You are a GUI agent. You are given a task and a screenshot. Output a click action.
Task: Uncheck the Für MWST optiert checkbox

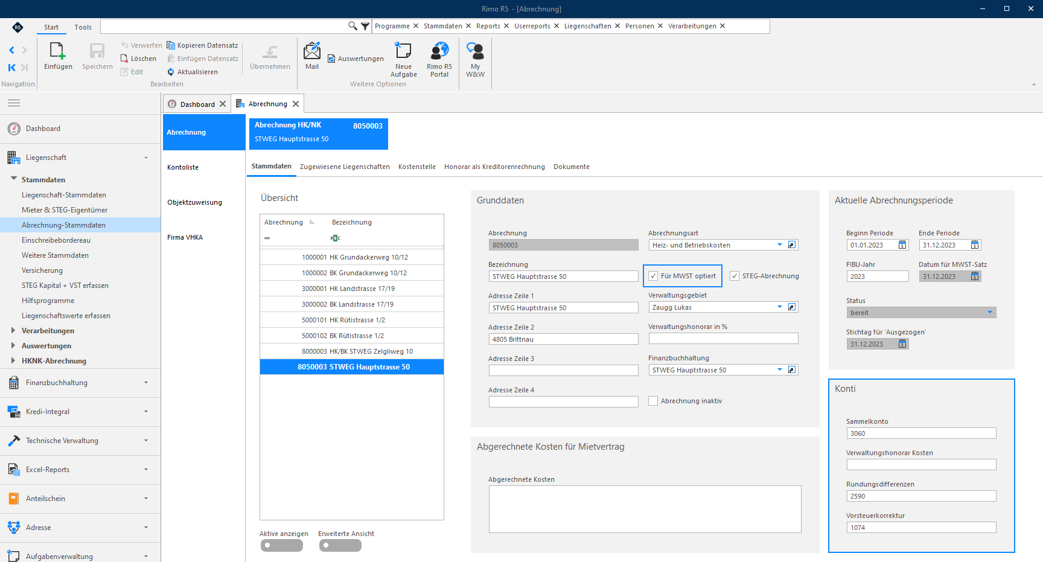point(653,276)
